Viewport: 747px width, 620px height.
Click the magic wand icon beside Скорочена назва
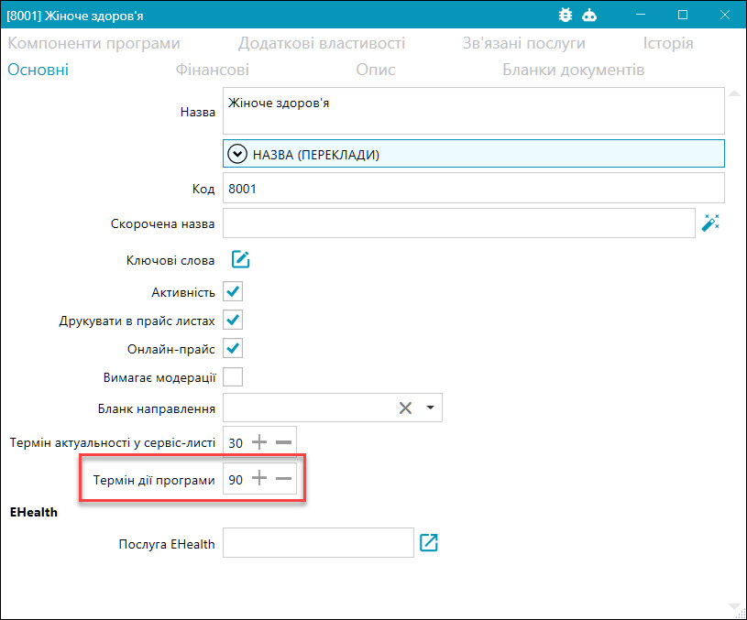pos(710,223)
